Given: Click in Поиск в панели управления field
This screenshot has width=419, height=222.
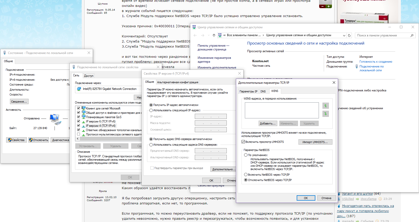Looking at the screenshot, I should (x=382, y=35).
